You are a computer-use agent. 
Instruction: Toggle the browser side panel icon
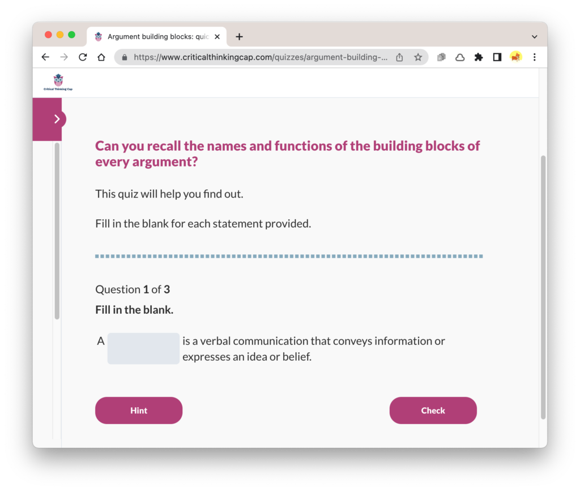tap(497, 57)
